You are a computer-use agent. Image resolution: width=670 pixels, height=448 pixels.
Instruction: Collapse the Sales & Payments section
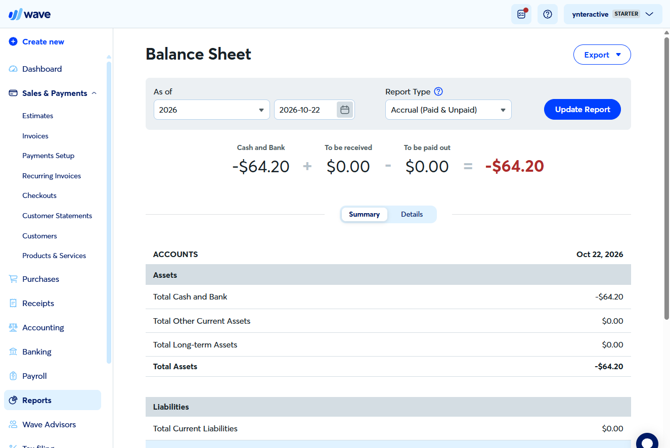coord(94,93)
